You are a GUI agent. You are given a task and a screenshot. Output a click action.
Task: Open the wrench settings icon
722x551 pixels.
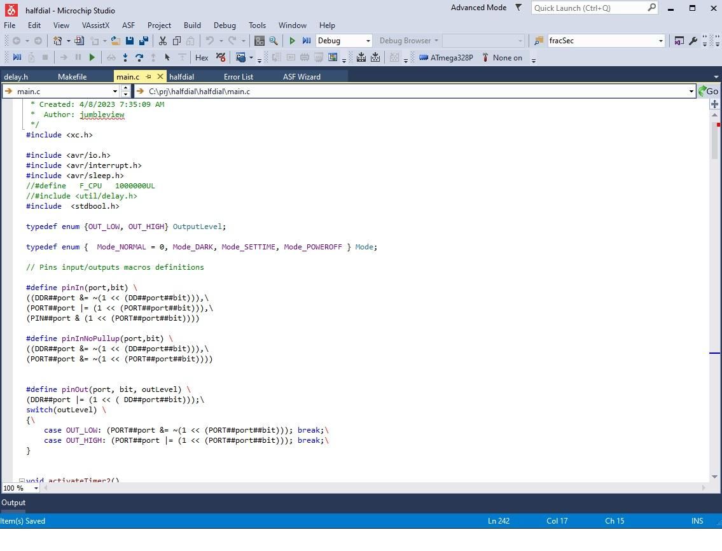coord(693,41)
